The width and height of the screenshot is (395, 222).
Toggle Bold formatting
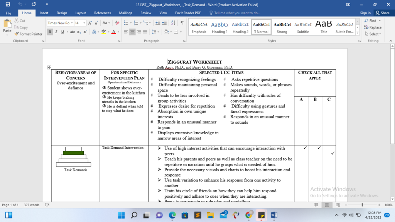pos(50,32)
